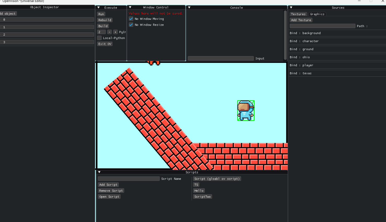Screen dimensions: 386x222
Task: Uncheck the No Window Resize option
Action: [131, 25]
